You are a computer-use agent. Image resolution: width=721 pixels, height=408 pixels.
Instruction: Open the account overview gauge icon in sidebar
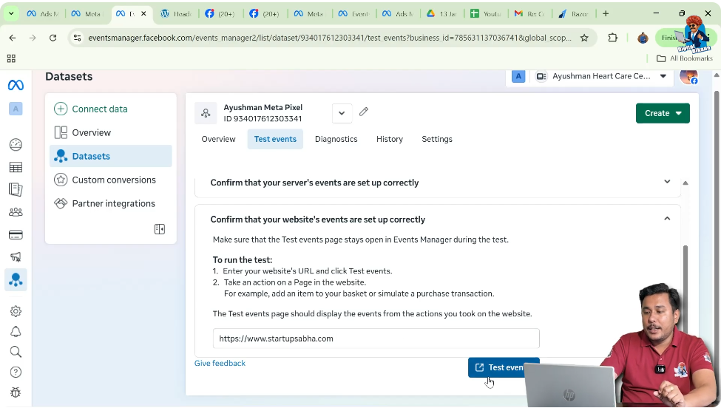(16, 144)
